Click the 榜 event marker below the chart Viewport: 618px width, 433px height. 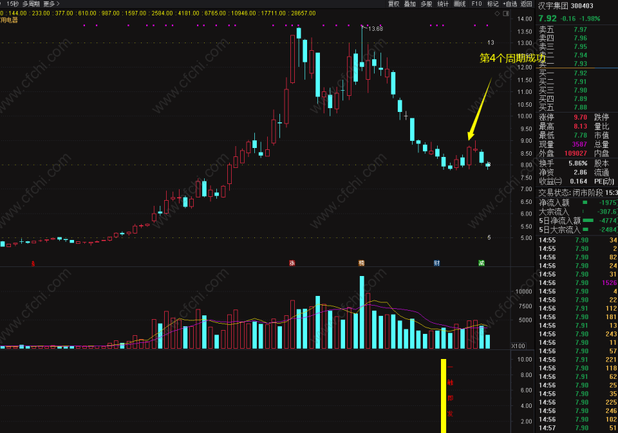(x=361, y=263)
